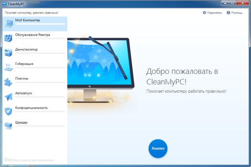251x167 pixels.
Task: Click the Деинсталлятор box icon
Action: pos(8,53)
